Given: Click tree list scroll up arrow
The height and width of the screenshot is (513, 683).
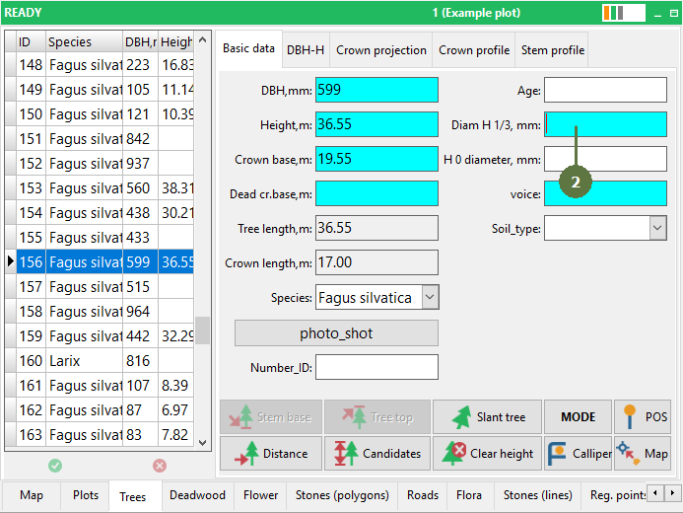Looking at the screenshot, I should point(202,39).
